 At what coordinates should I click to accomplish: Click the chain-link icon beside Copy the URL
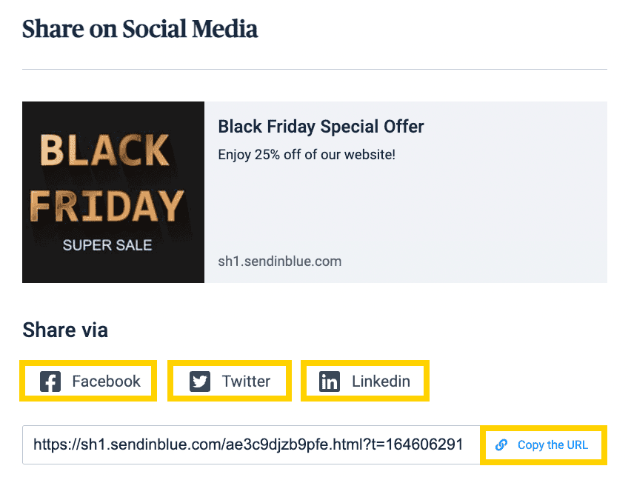point(501,444)
